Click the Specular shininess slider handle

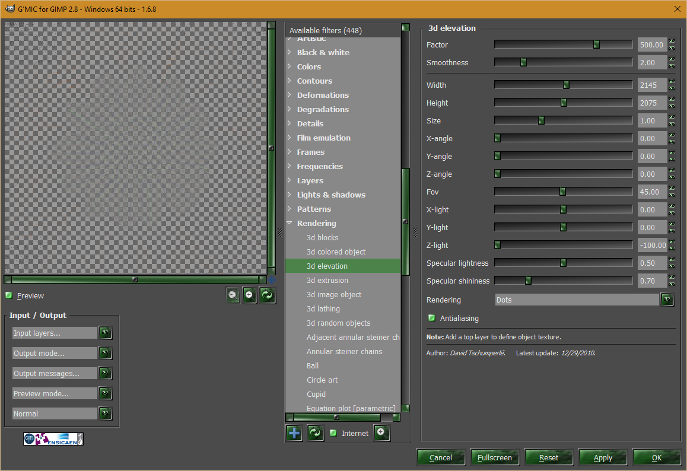tap(528, 281)
